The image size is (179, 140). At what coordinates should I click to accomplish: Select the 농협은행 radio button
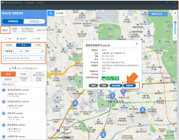pyautogui.click(x=18, y=39)
